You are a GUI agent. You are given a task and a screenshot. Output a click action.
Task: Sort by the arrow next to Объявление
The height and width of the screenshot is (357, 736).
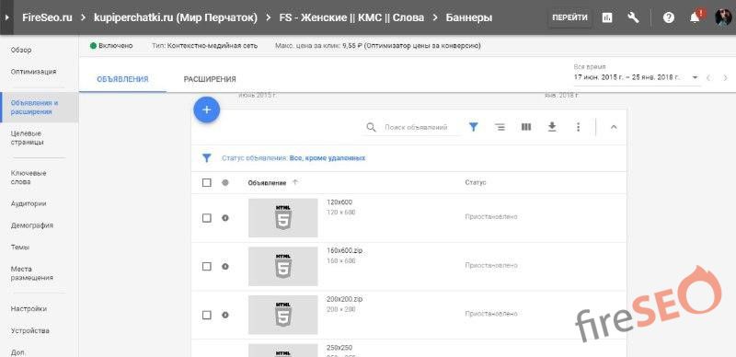tap(294, 183)
